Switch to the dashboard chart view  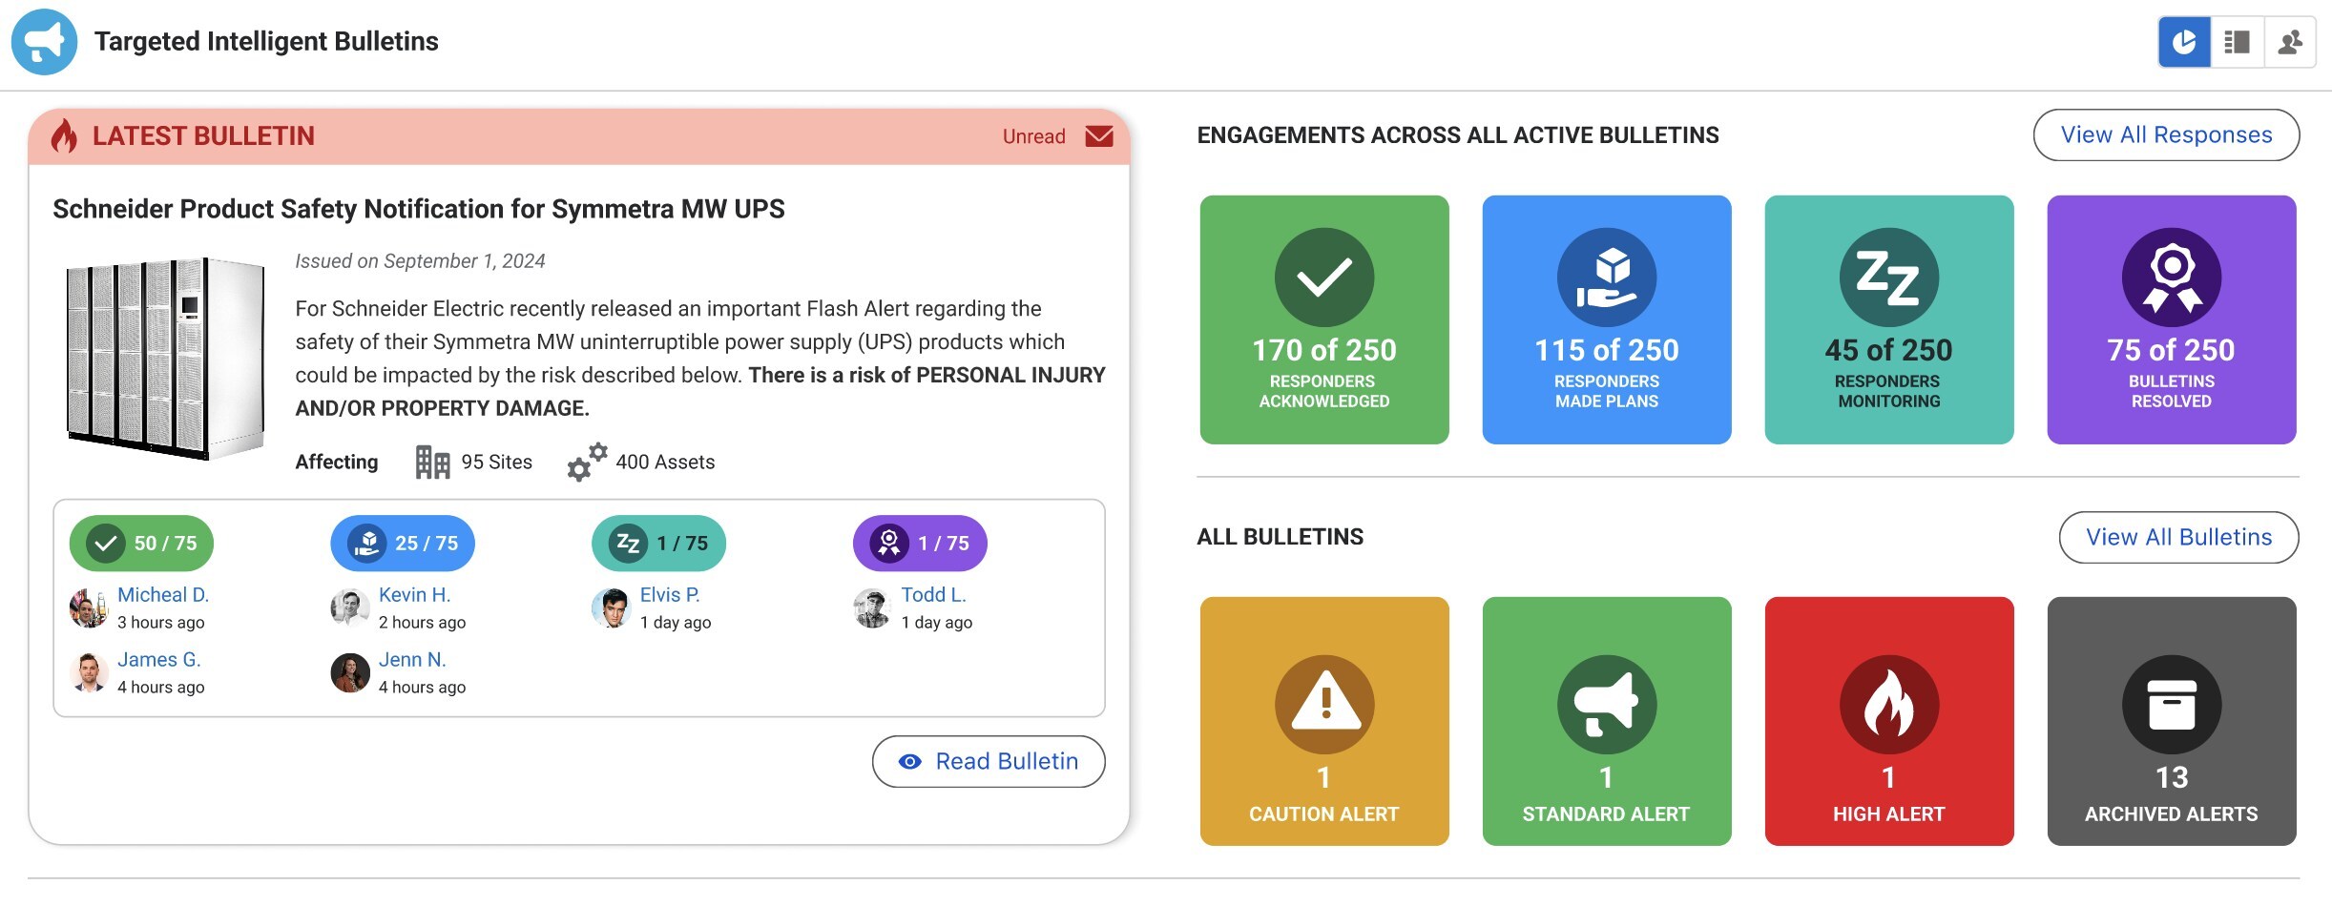coord(2184,42)
